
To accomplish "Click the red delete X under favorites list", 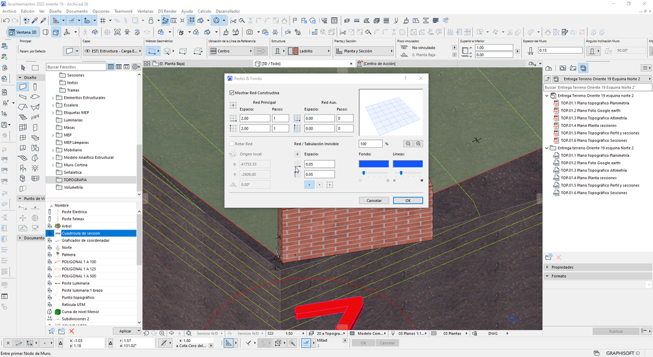I will pos(70,331).
